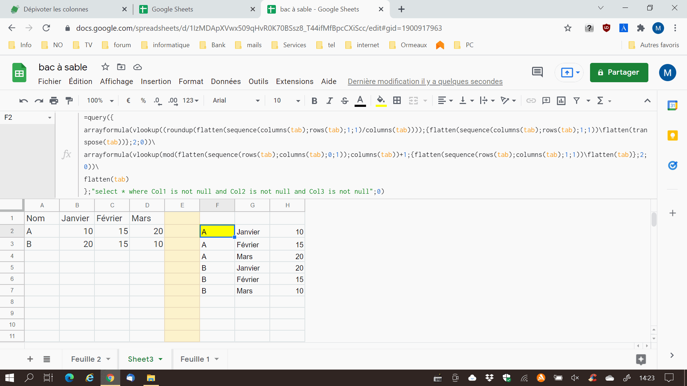Open Google Keep side panel icon
The image size is (687, 386).
[672, 136]
